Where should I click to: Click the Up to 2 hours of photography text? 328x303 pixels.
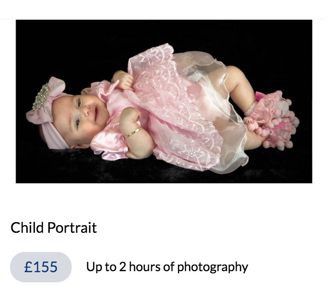click(x=167, y=268)
